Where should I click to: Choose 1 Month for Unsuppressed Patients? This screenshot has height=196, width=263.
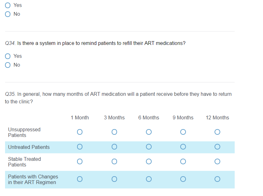(80, 132)
